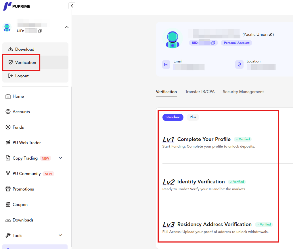Screen dimensions: 293x249
Task: Copy the UID in the profile card
Action: [x=213, y=43]
